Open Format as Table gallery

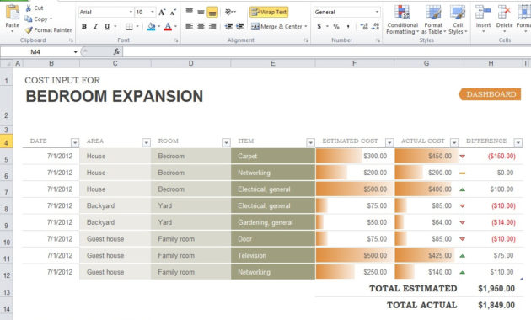pos(433,19)
